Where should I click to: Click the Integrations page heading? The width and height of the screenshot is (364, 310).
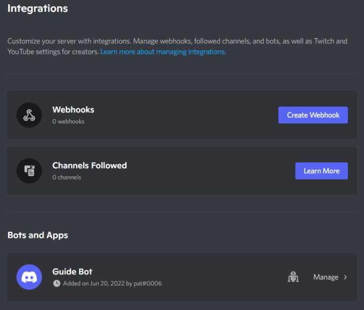(x=37, y=9)
